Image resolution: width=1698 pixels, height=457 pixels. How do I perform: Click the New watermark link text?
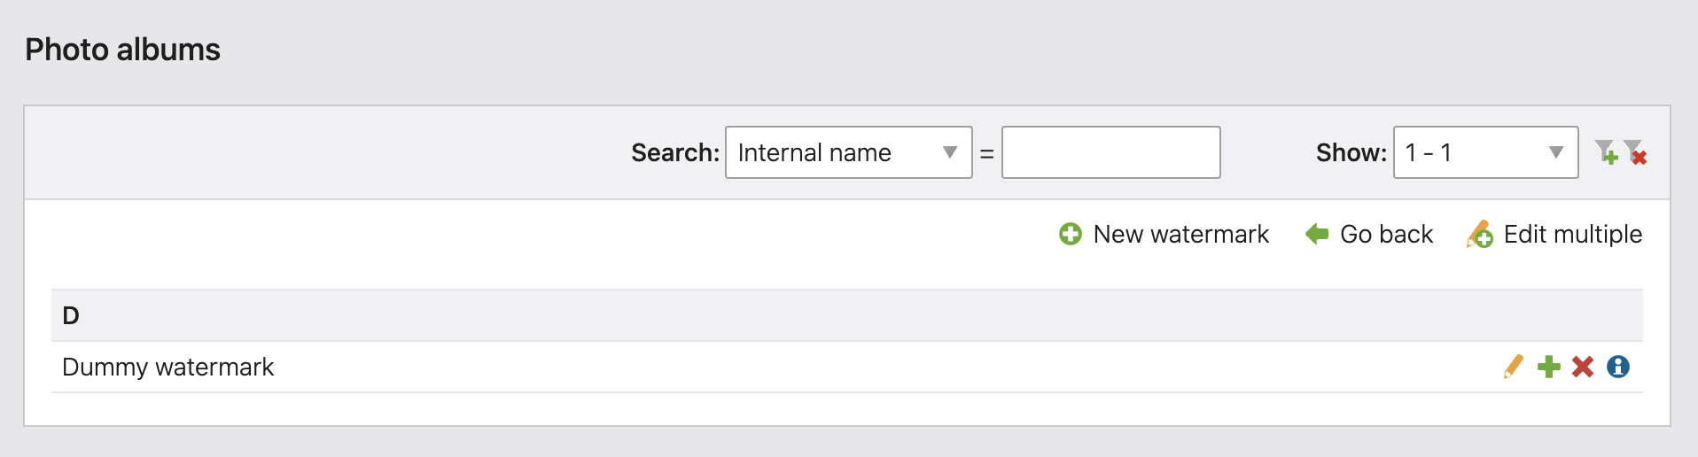coord(1180,234)
